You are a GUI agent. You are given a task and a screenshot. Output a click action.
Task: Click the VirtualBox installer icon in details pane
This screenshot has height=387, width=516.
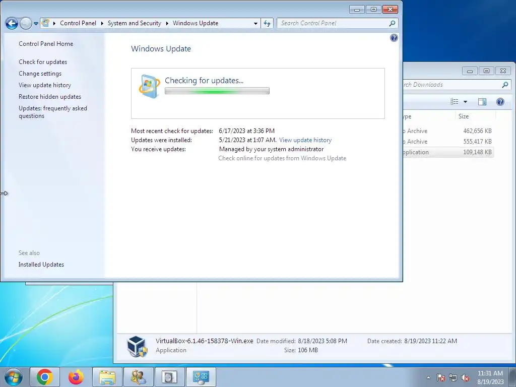click(137, 346)
